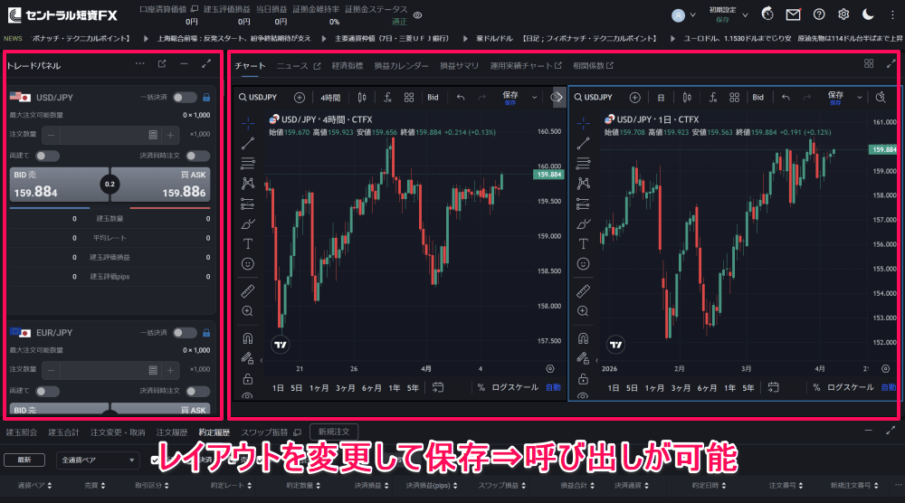Open the mail inbox icon
905x503 pixels.
coord(793,14)
